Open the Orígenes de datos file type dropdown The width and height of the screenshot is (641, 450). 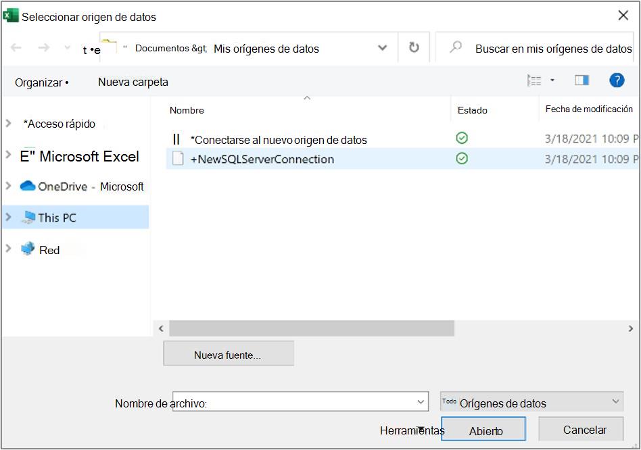(x=532, y=402)
